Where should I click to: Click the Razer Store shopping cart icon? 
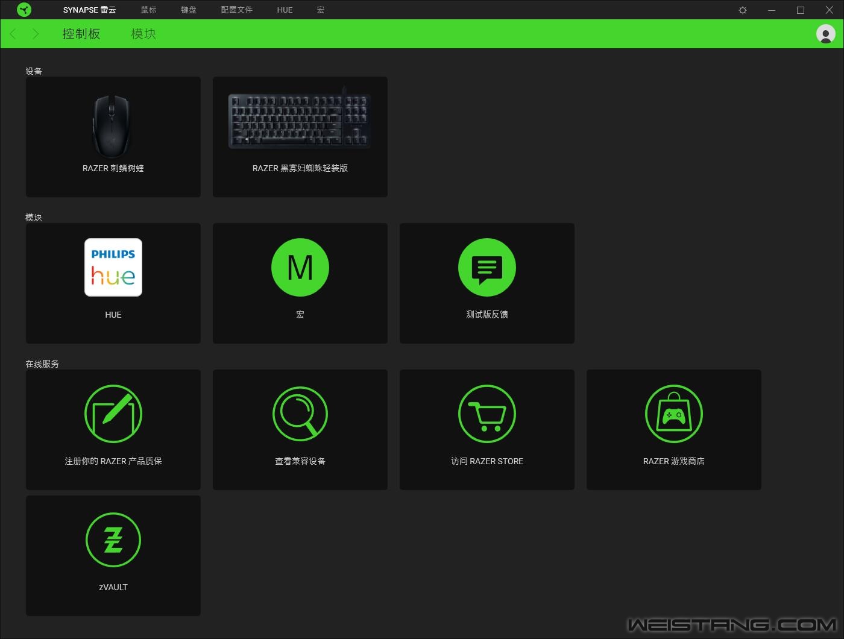click(487, 414)
